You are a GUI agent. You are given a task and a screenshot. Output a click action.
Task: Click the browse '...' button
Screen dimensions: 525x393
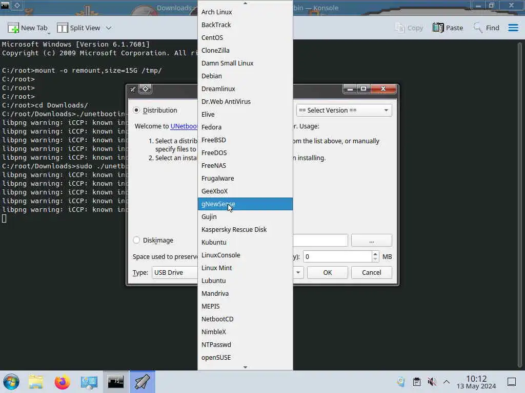coord(371,241)
